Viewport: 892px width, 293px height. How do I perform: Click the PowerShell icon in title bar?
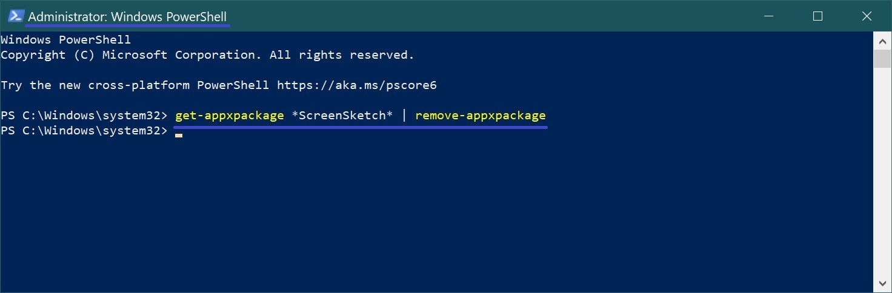coord(16,16)
